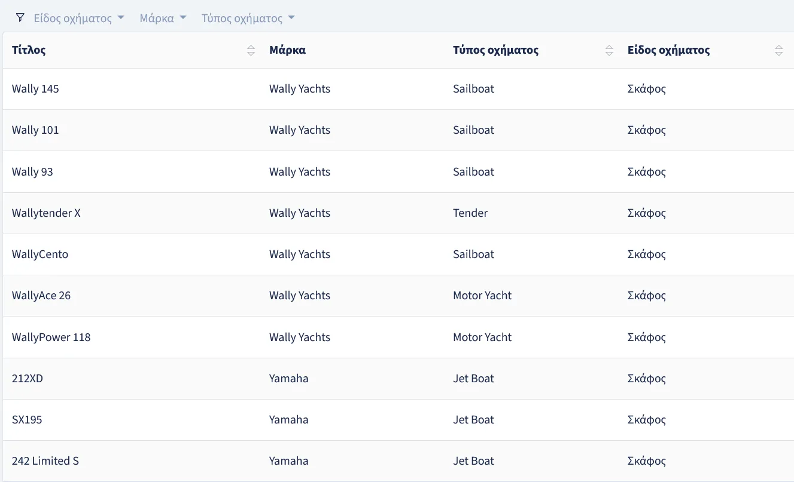Screen dimensions: 794x482
Task: Open the Μάρκα filter dropdown
Action: (x=163, y=18)
